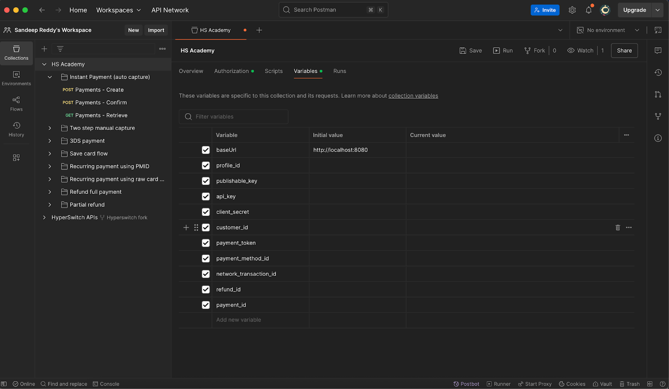This screenshot has height=389, width=669.
Task: Open the Flows sidebar panel
Action: (x=16, y=104)
